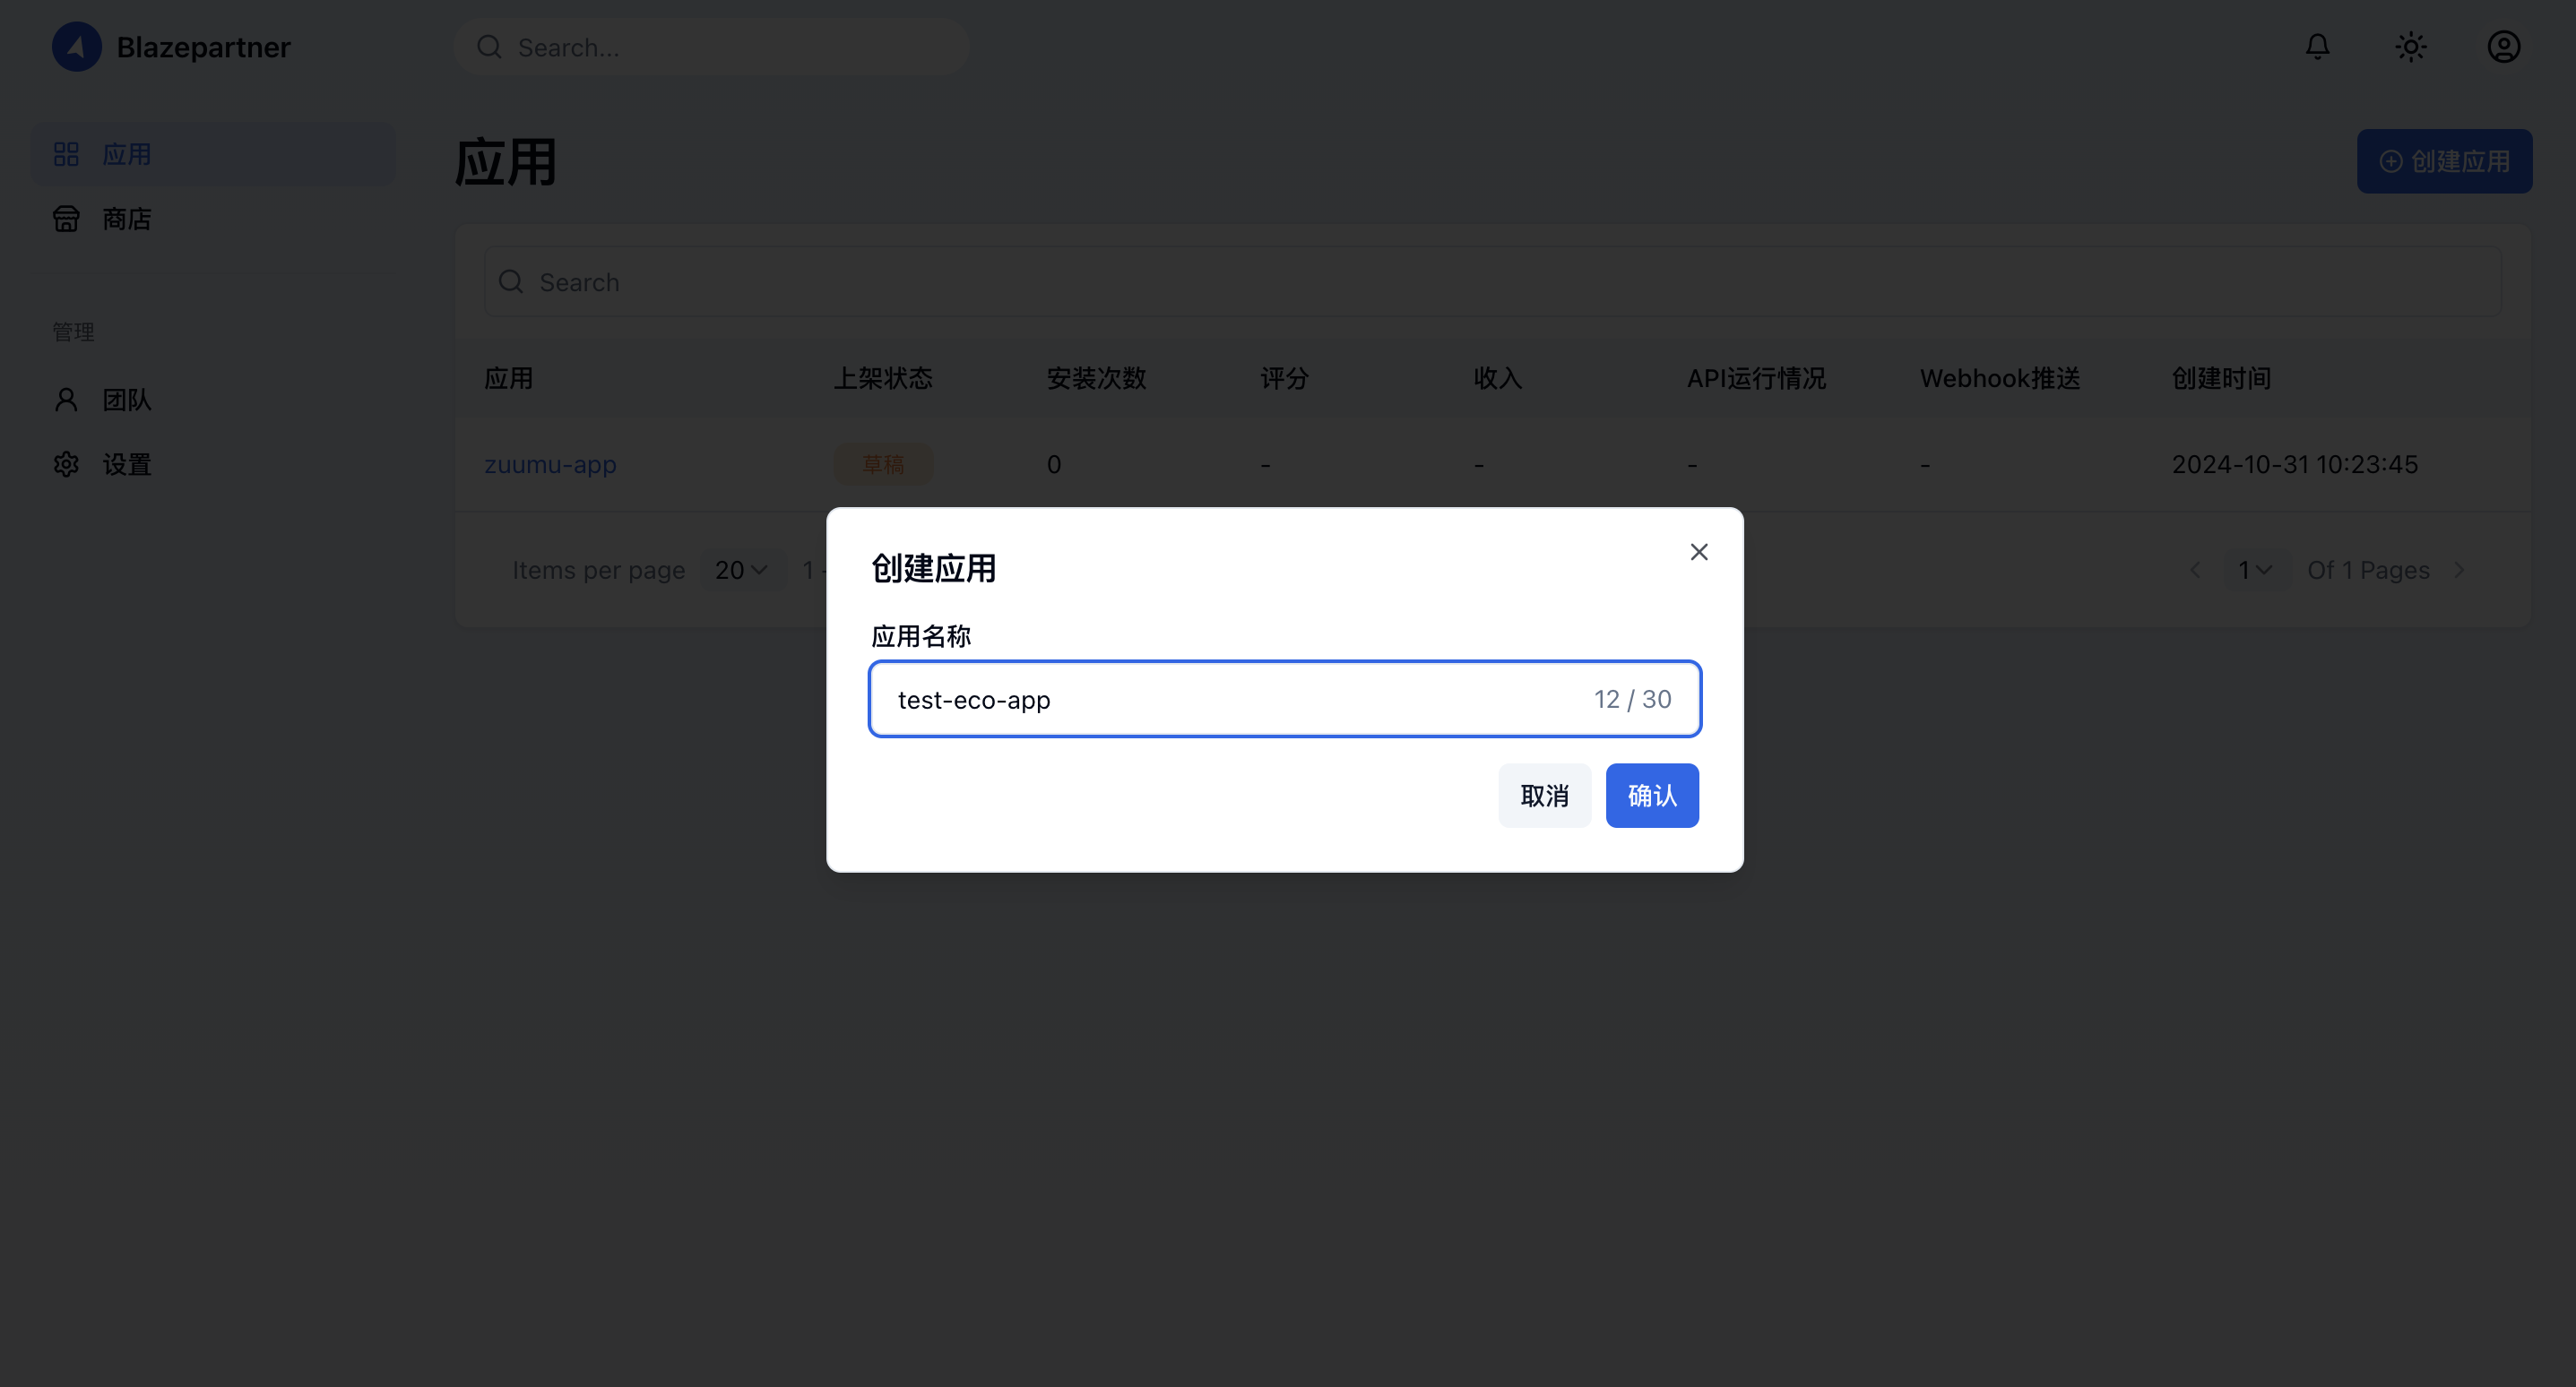Click the 2024-10-31 10:23:45 timestamp cell

[2294, 464]
